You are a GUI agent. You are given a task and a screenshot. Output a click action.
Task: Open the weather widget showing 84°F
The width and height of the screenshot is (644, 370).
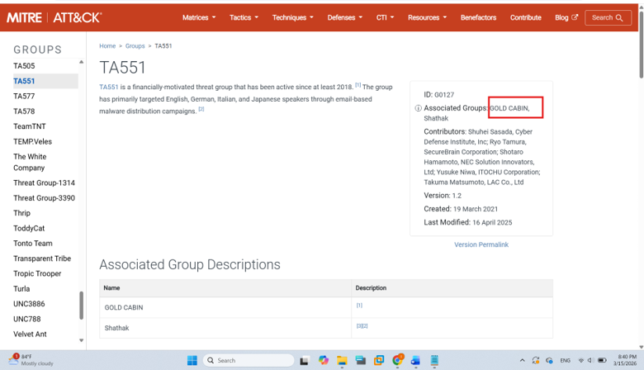[x=31, y=360]
